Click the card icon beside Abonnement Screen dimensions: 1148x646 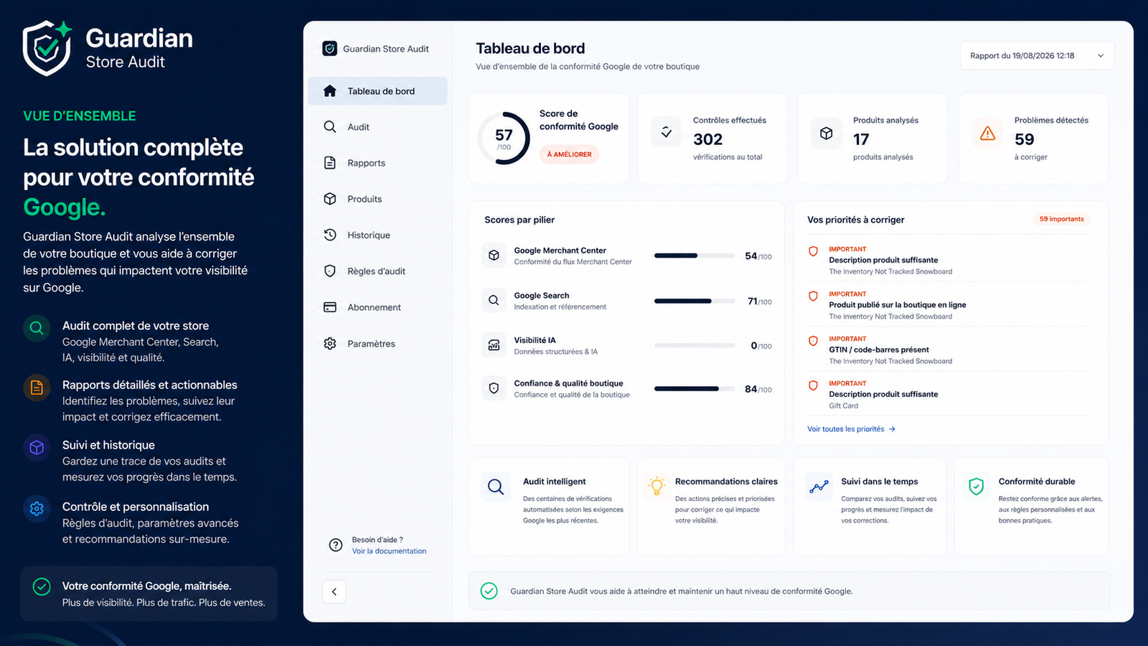330,307
